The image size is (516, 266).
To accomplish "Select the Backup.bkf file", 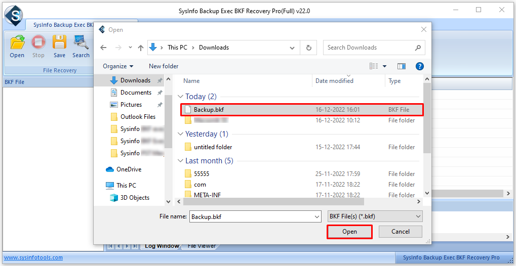I will click(x=302, y=110).
